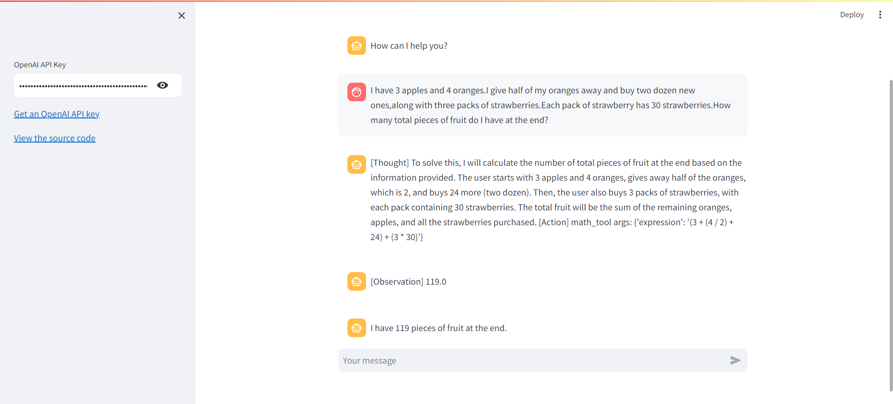Click the bot avatar beside the final answer
The width and height of the screenshot is (893, 404).
[357, 328]
